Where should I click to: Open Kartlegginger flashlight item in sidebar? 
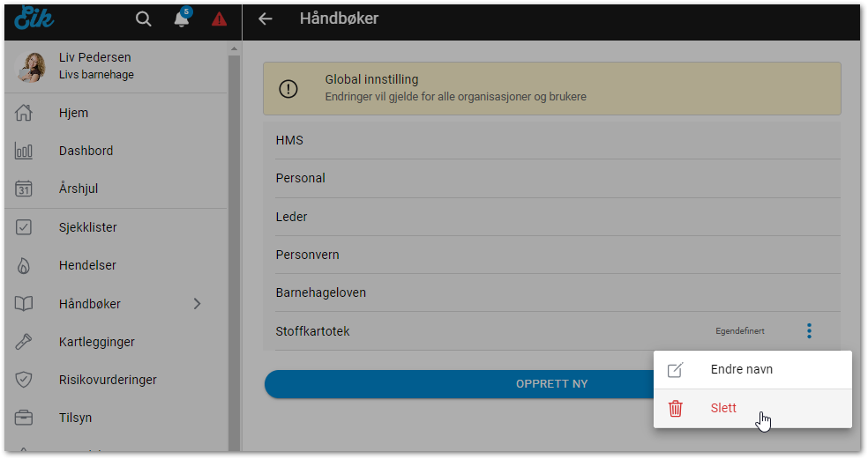point(96,342)
